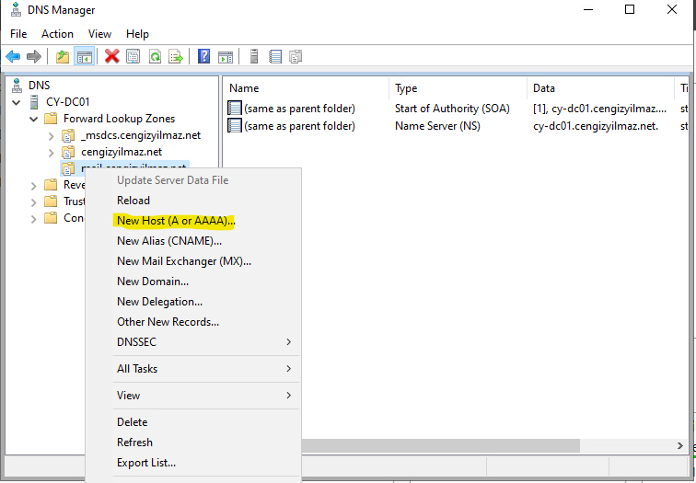This screenshot has height=483, width=696.
Task: Select the cengizyilmaz.net zone in tree
Action: 121,152
